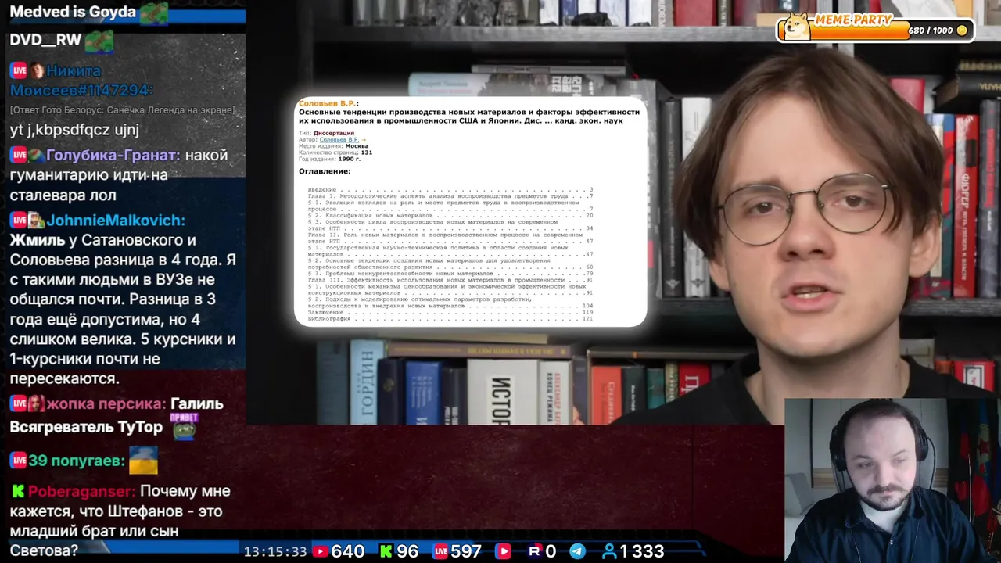
Task: Click the LIVE badge beside Никита Моисеев
Action: pyautogui.click(x=19, y=71)
